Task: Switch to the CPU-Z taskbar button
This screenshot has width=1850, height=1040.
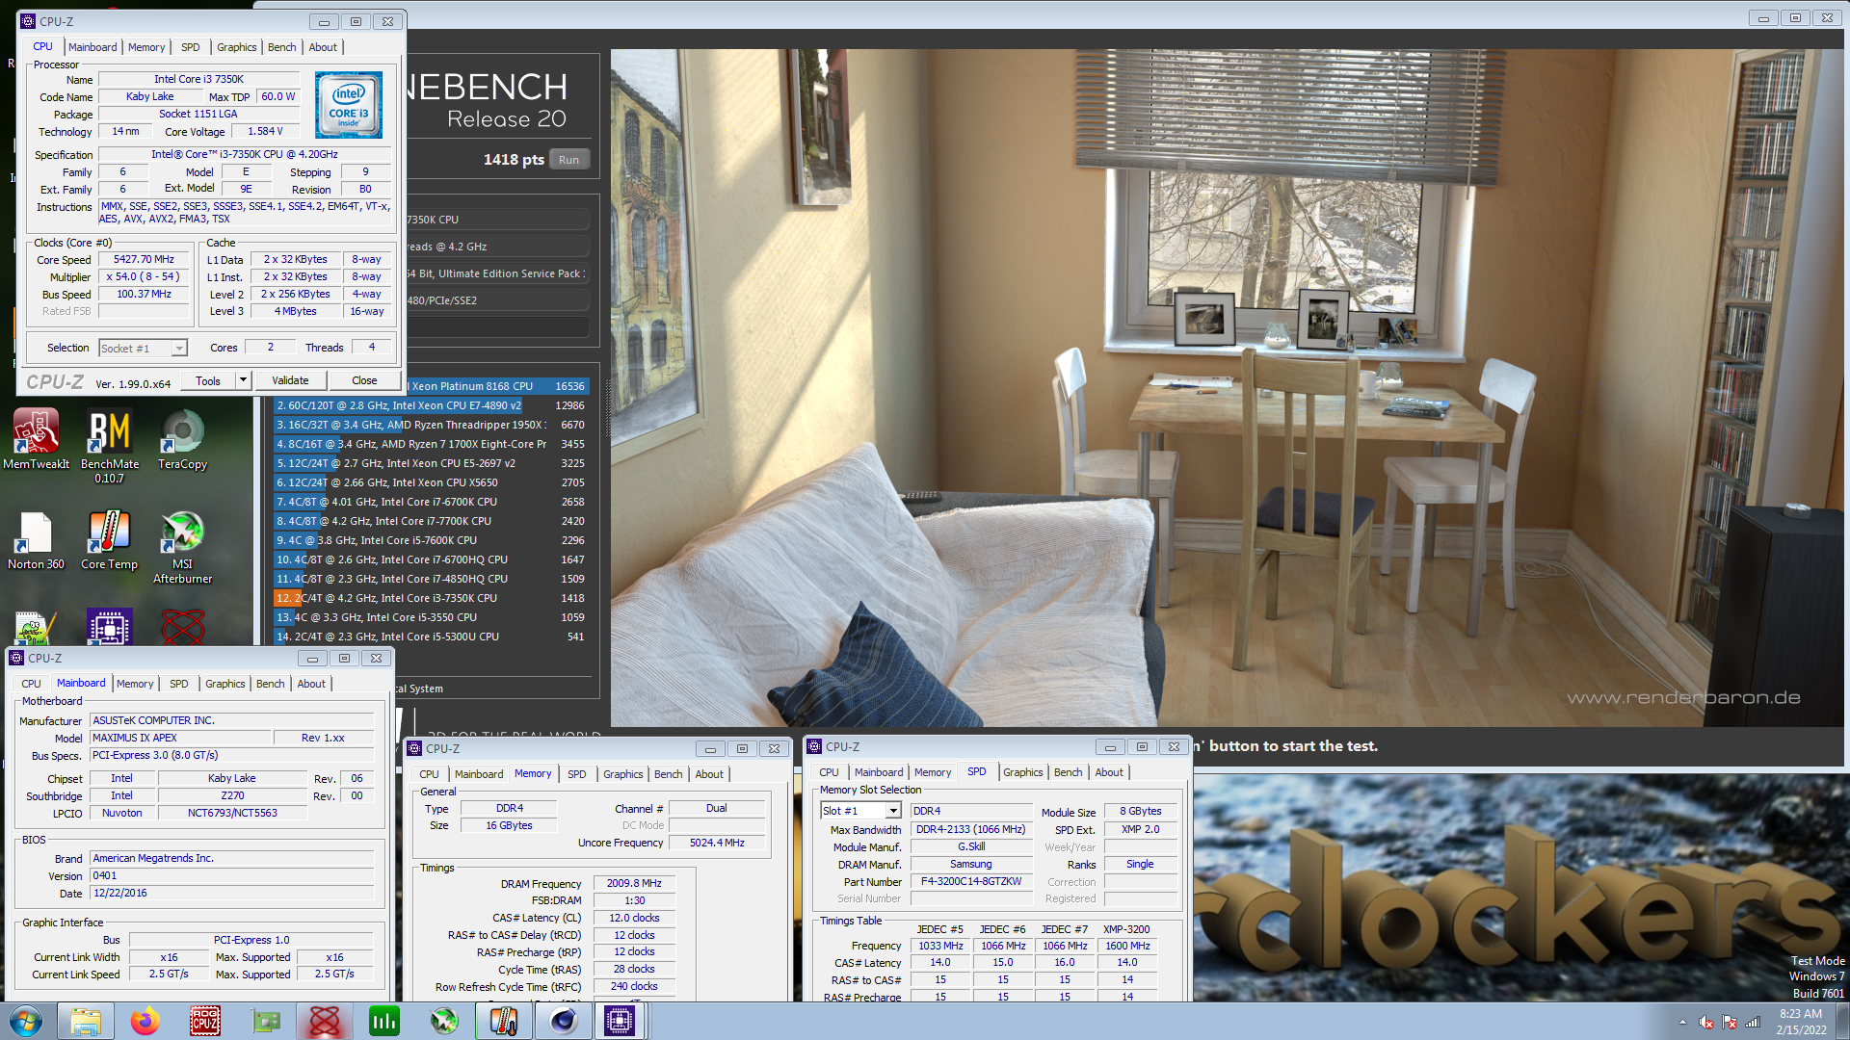Action: coord(619,1021)
